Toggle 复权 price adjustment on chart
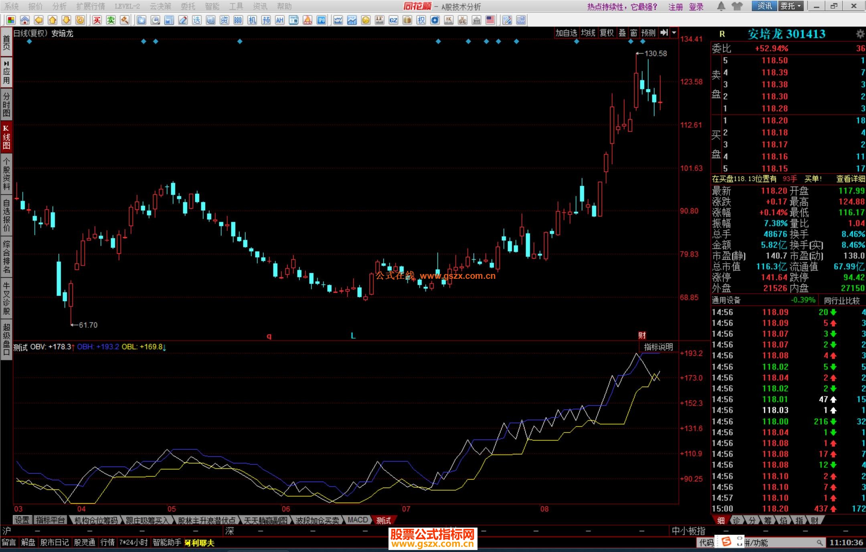This screenshot has height=552, width=866. pyautogui.click(x=606, y=33)
